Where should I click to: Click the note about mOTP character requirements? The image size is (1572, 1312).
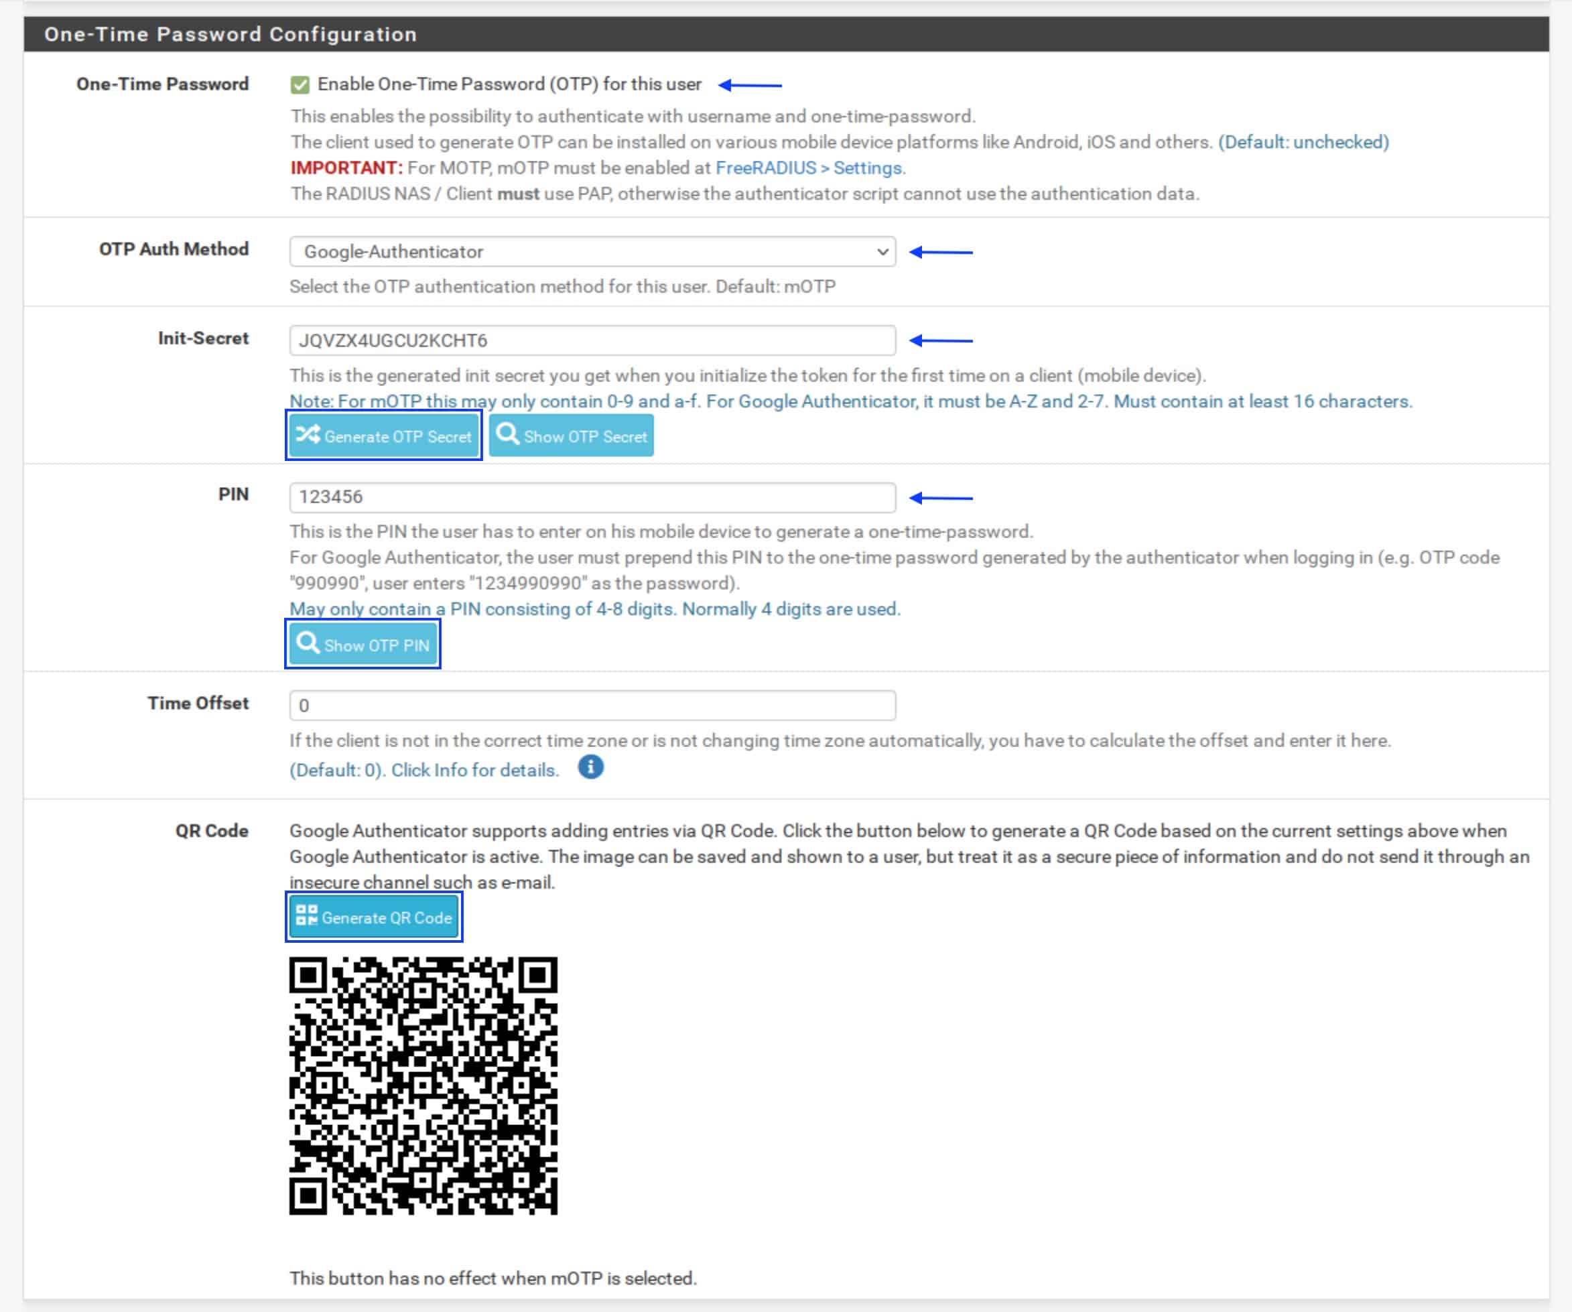850,401
